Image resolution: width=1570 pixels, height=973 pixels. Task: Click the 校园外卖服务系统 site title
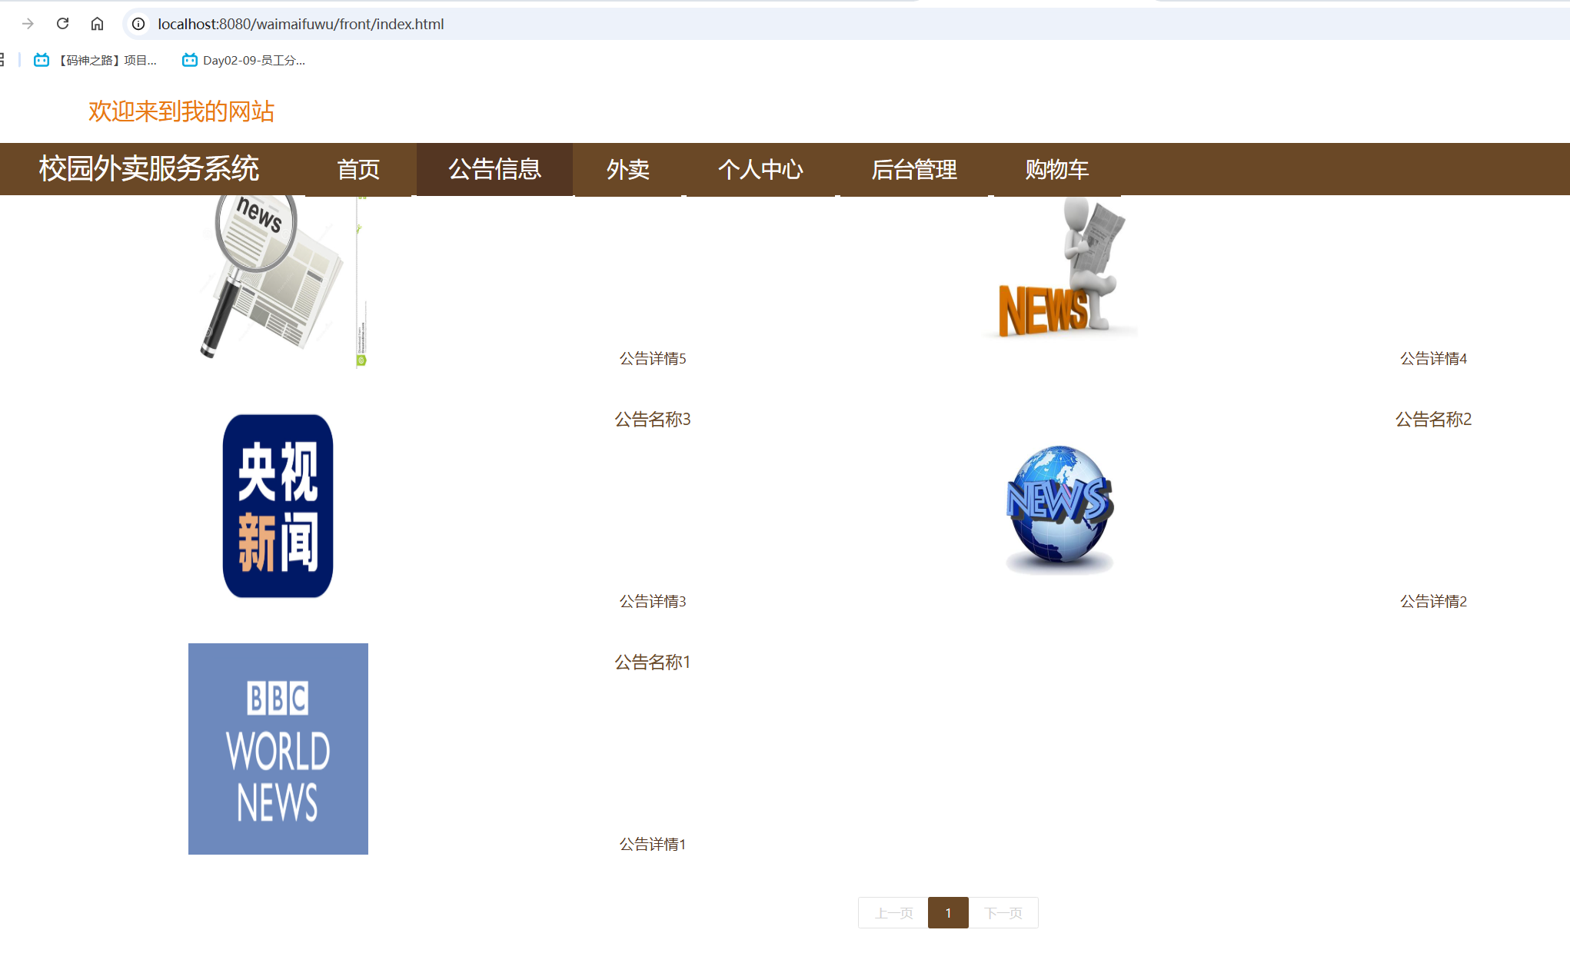(x=149, y=169)
